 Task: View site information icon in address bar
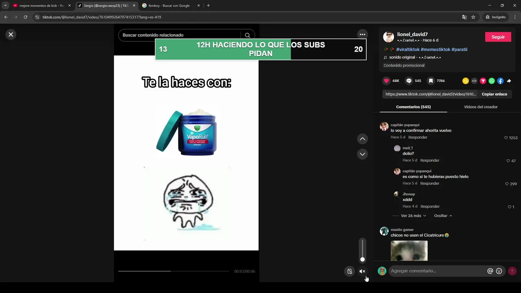pyautogui.click(x=37, y=17)
